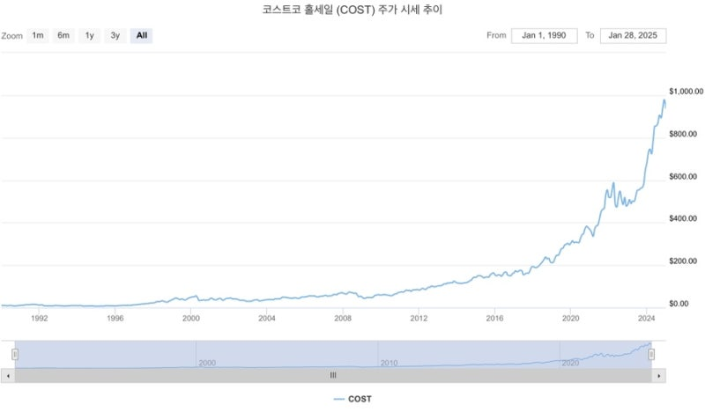Screen dimensions: 705x412
Task: Click the right navigator range handle
Action: point(651,355)
